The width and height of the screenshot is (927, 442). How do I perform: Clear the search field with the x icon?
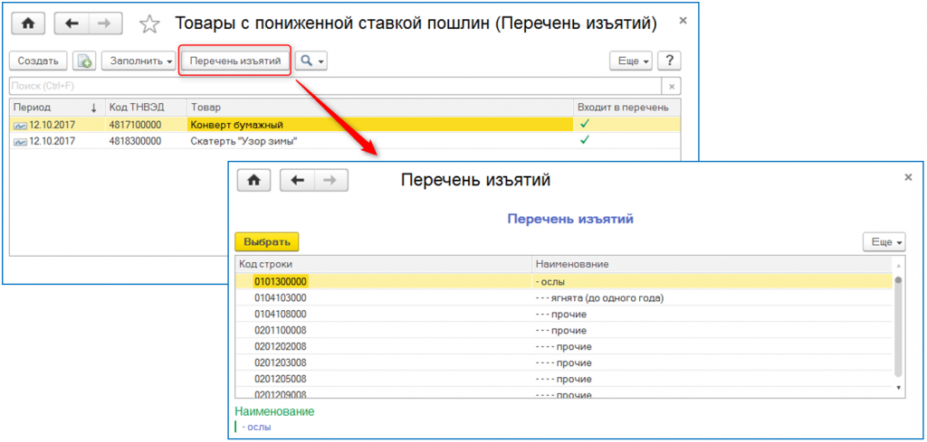point(670,87)
